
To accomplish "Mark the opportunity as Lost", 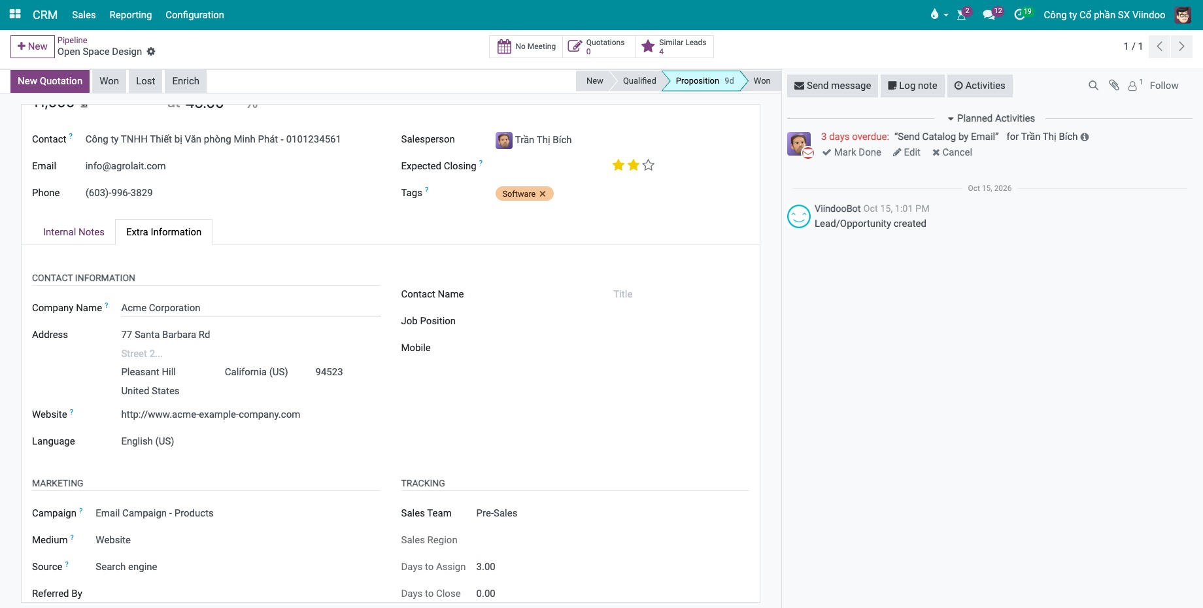I will click(x=146, y=81).
